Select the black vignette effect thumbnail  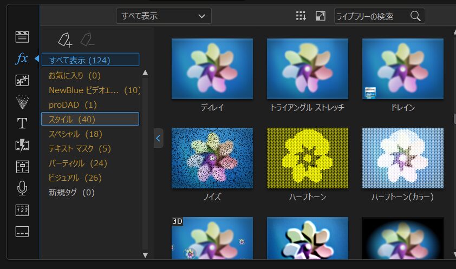[403, 238]
